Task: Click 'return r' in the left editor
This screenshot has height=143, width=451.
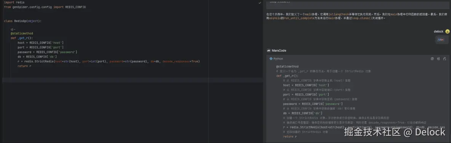Action: 24,66
